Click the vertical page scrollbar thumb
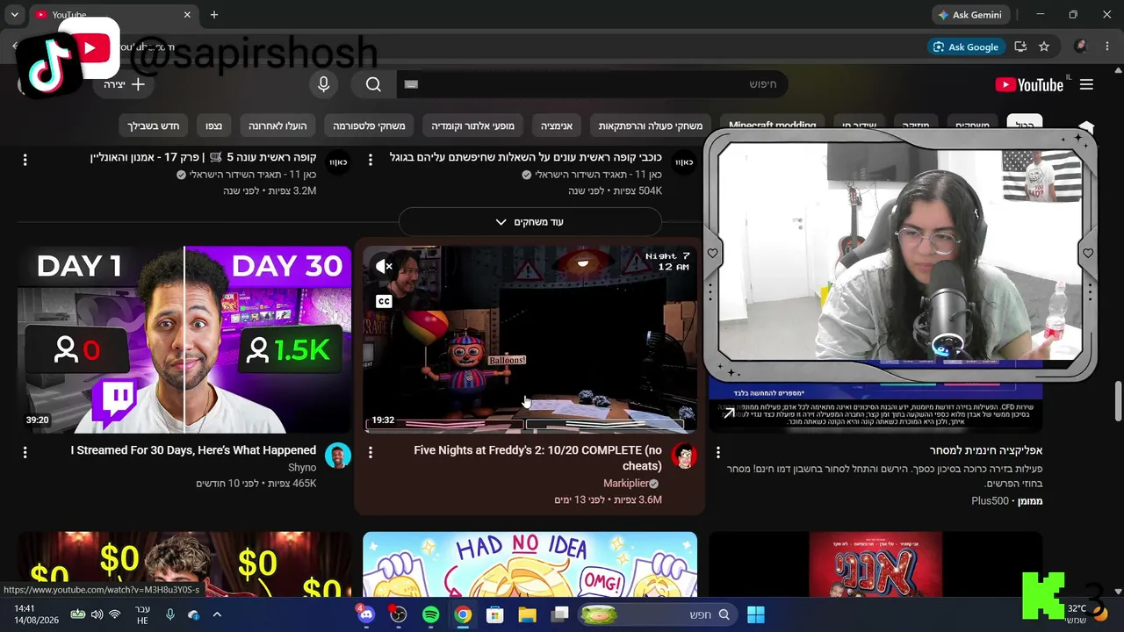Screen dimensions: 1124x632 click(x=1117, y=401)
